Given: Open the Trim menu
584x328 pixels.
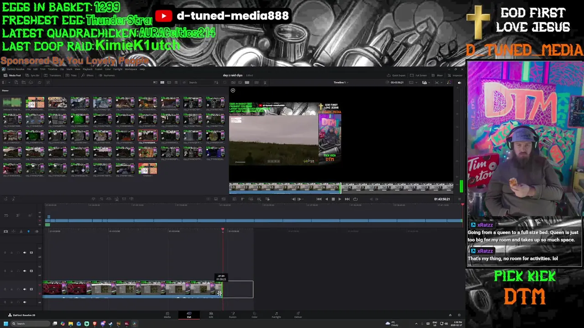Looking at the screenshot, I should [x=42, y=69].
